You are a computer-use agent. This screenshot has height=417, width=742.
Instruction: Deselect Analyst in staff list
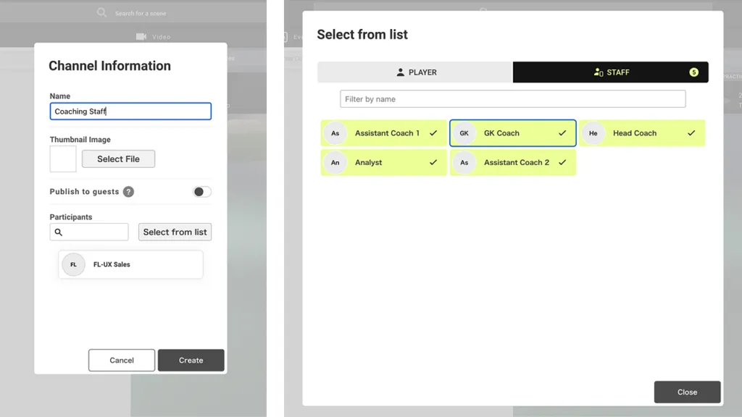pos(384,163)
